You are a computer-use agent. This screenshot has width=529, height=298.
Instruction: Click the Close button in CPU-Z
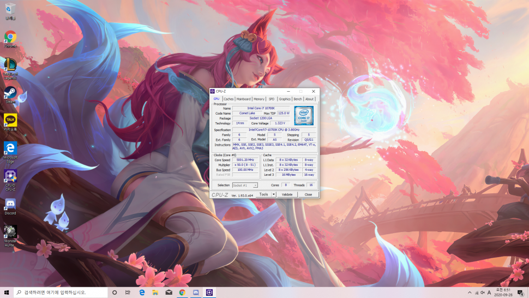[308, 194]
